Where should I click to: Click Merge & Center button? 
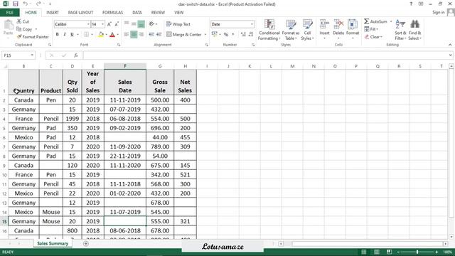(184, 35)
